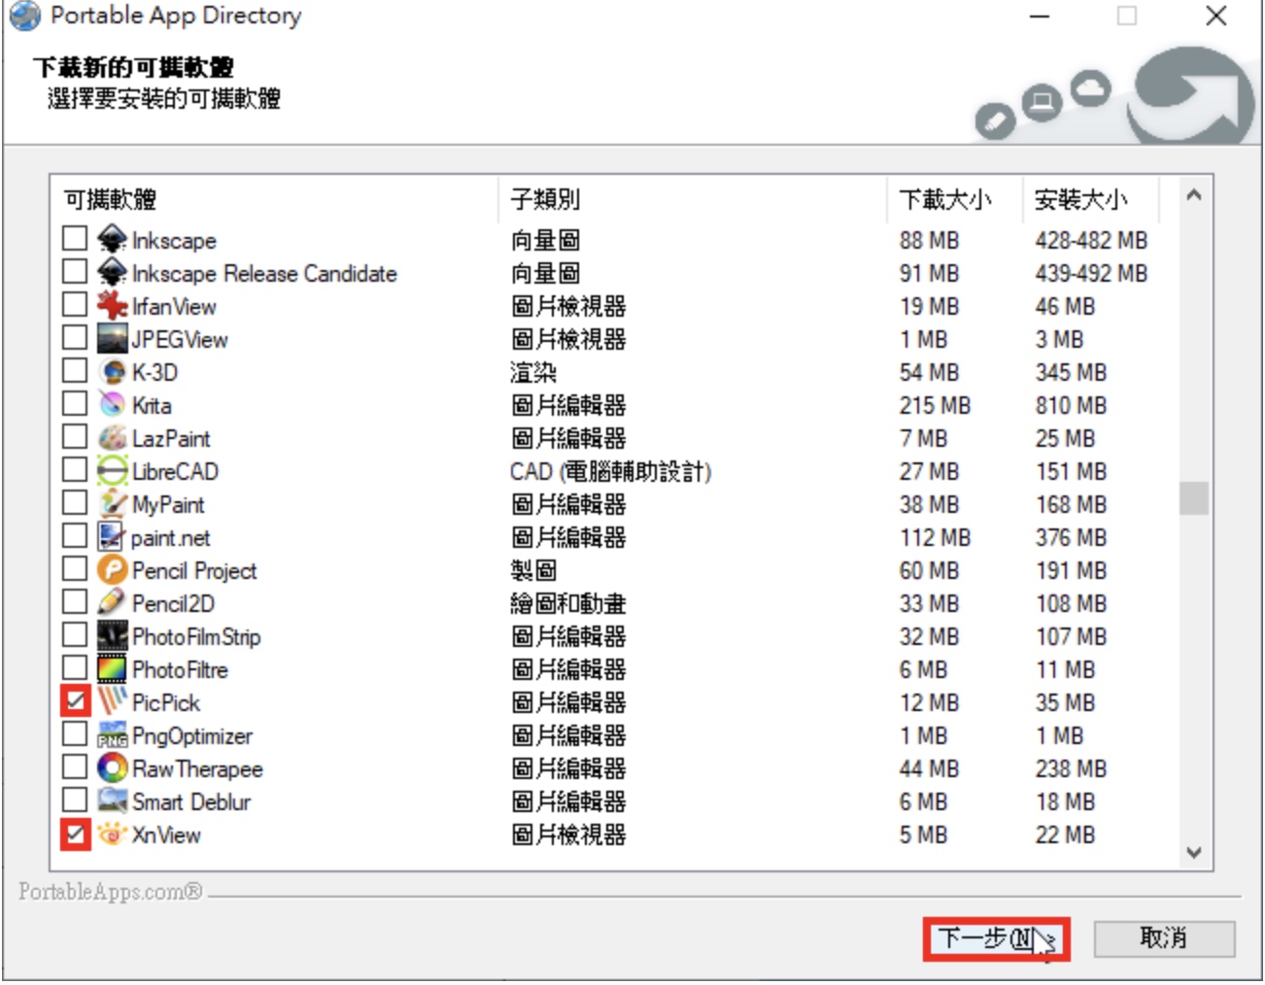
Task: Click the RawTherapee color wheel icon
Action: pos(112,767)
